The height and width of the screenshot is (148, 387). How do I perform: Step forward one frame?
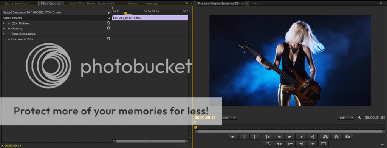point(301,137)
